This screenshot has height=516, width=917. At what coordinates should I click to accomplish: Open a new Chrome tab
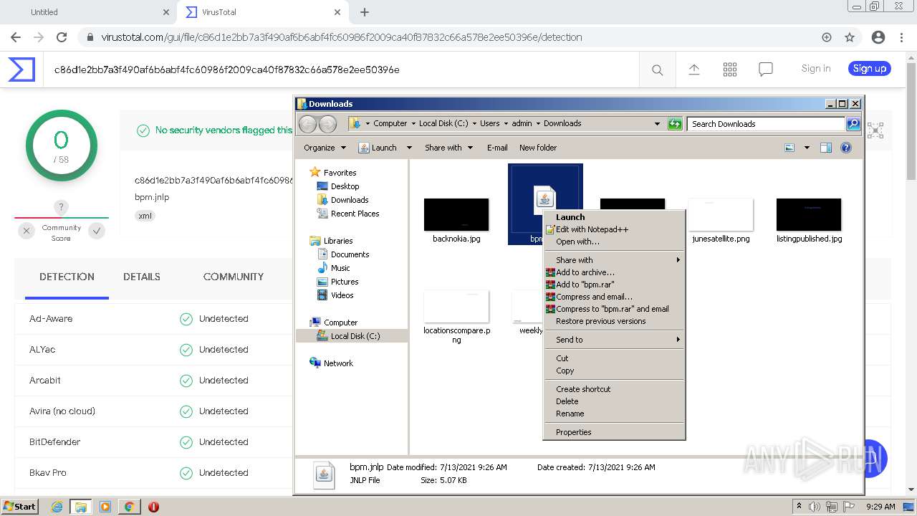pyautogui.click(x=365, y=12)
